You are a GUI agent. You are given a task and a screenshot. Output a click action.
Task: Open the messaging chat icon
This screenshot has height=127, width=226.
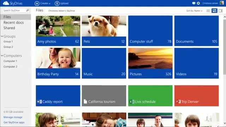pyautogui.click(x=194, y=3)
